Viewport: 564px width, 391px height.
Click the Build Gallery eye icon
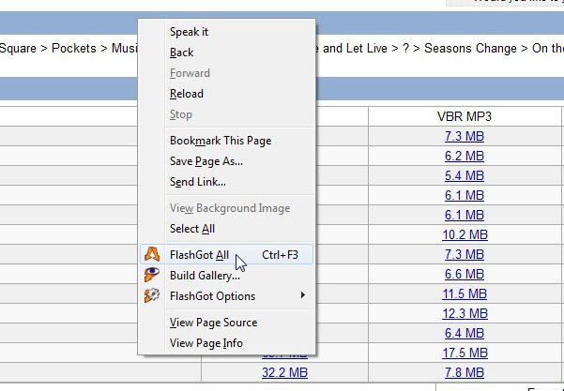coord(151,275)
